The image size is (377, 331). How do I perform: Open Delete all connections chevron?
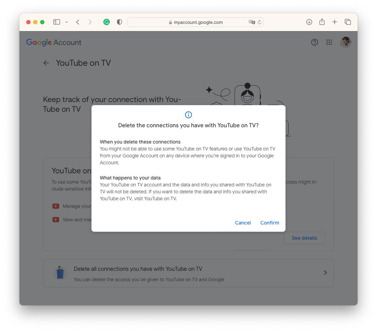[x=325, y=273]
